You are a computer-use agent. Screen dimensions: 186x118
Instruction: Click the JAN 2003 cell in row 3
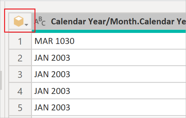coord(109,74)
